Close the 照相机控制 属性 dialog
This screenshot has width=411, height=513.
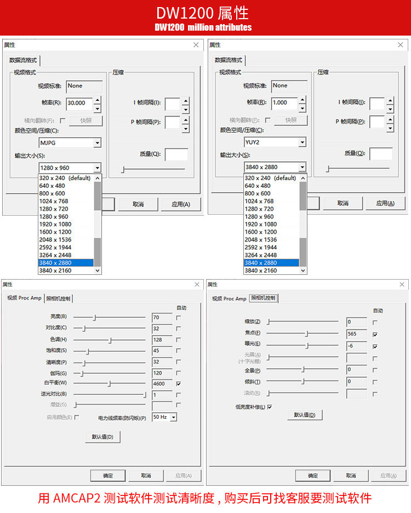[402, 284]
